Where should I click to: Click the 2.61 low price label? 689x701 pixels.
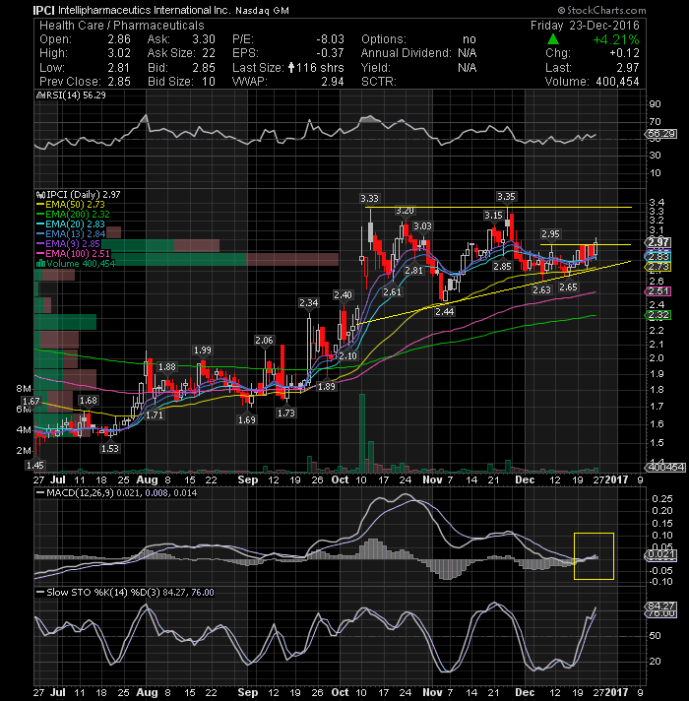pos(392,292)
